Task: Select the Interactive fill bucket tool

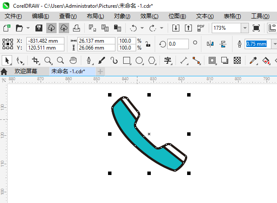Action: pos(266,61)
